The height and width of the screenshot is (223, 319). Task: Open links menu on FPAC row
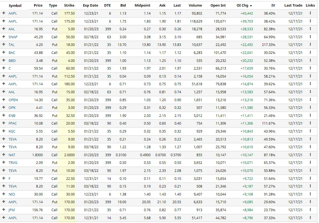pyautogui.click(x=310, y=123)
